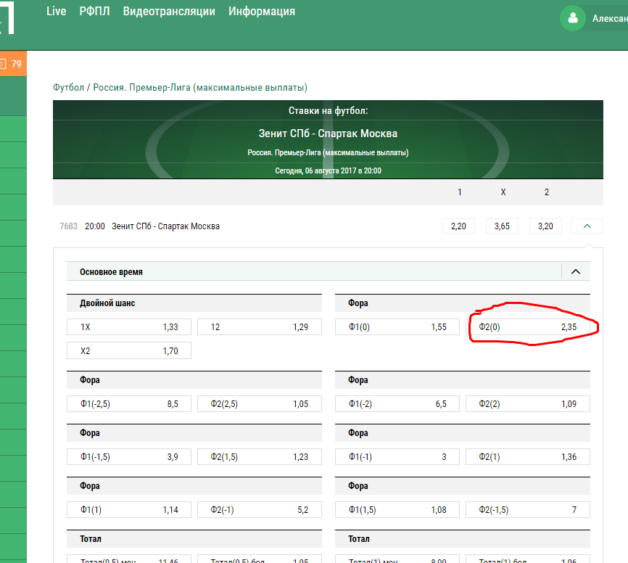Select draw odds 3,65
The height and width of the screenshot is (563, 628).
[502, 226]
